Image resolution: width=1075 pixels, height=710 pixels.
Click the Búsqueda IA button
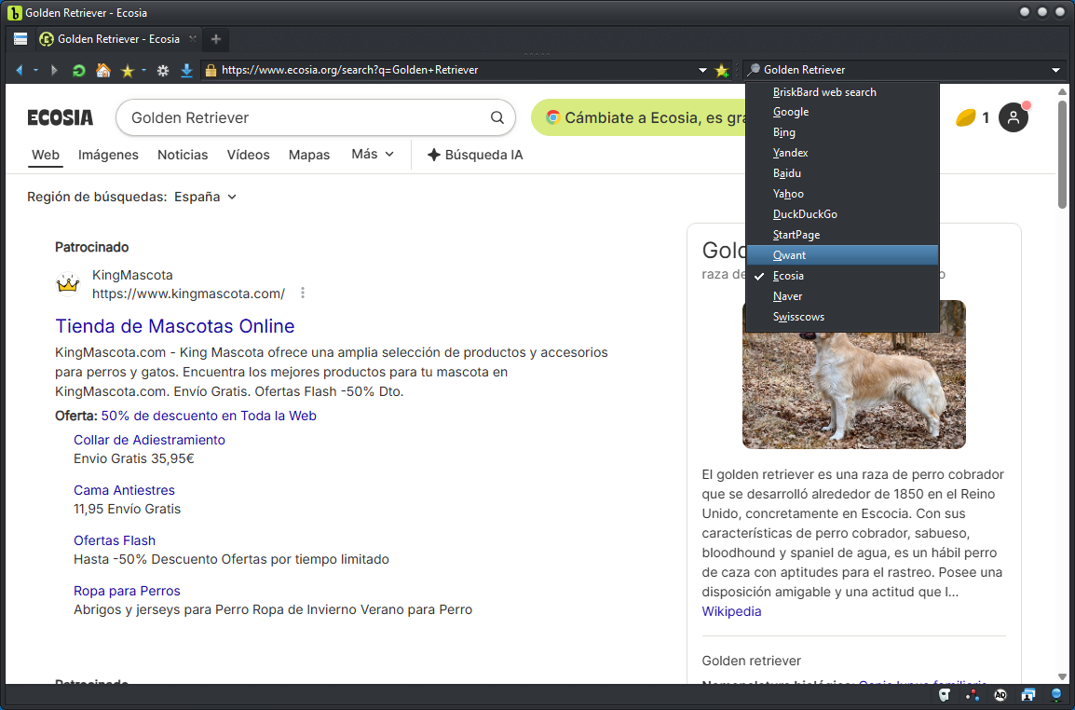click(x=475, y=155)
